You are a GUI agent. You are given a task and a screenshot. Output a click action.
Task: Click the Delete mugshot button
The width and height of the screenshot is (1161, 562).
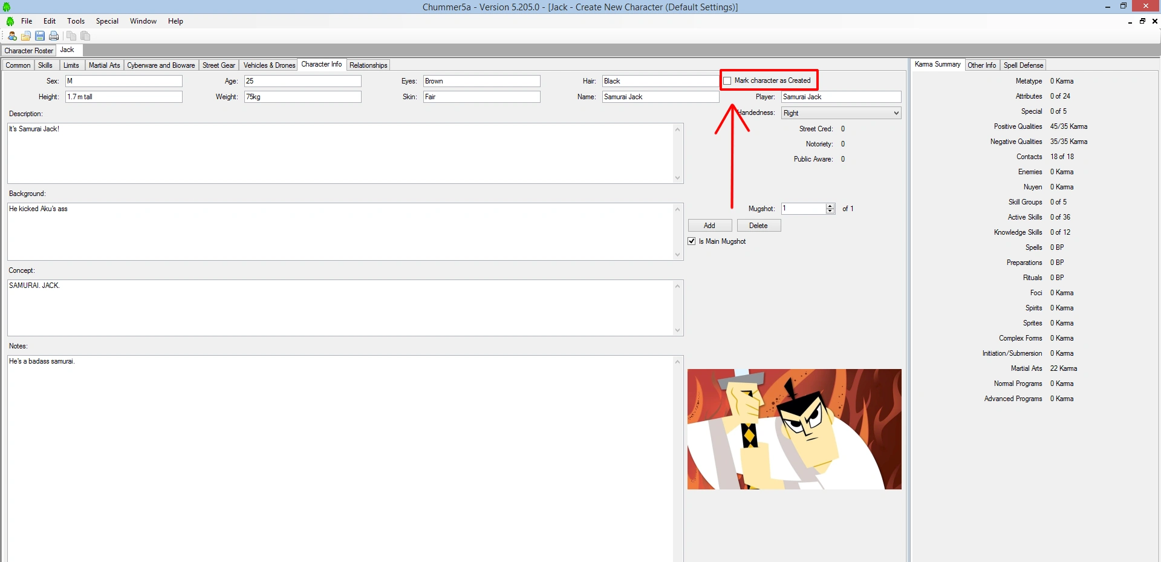[x=759, y=226]
